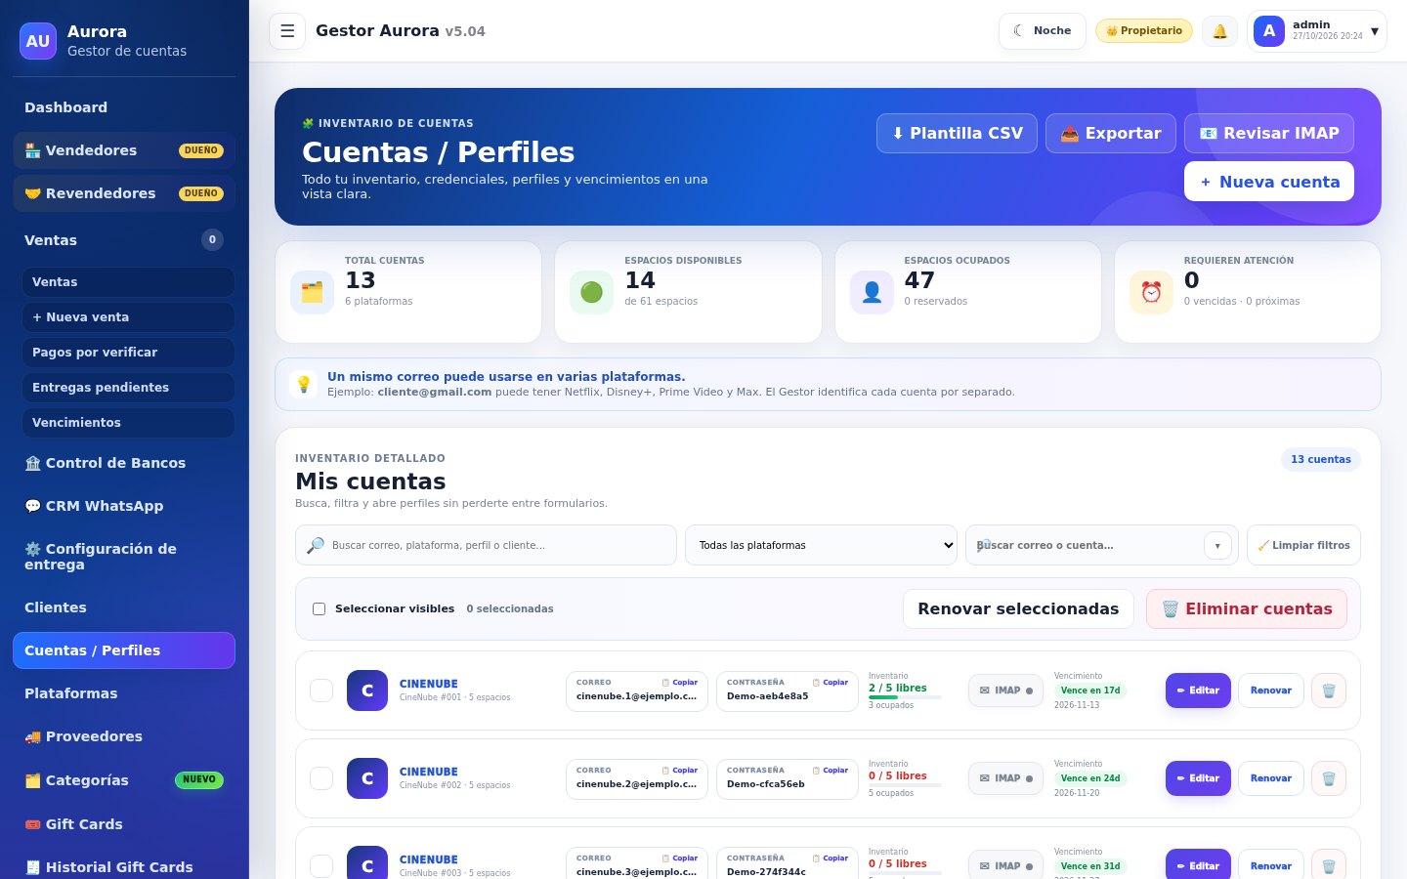Open notifications bell
1407x879 pixels.
pyautogui.click(x=1219, y=31)
